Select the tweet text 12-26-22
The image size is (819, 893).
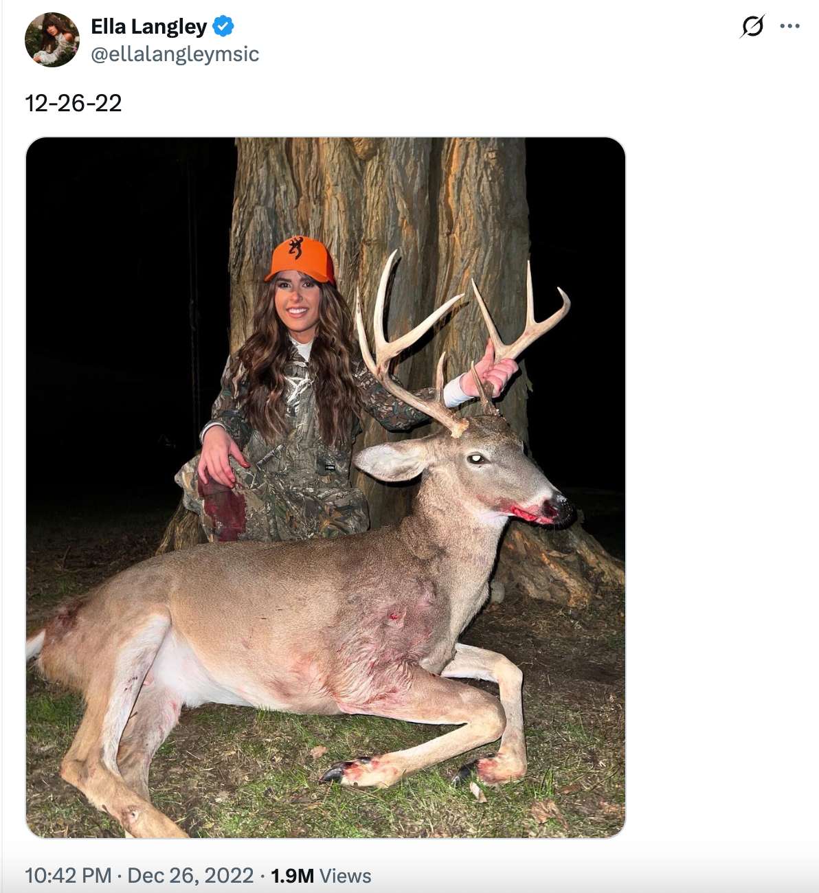(x=74, y=103)
